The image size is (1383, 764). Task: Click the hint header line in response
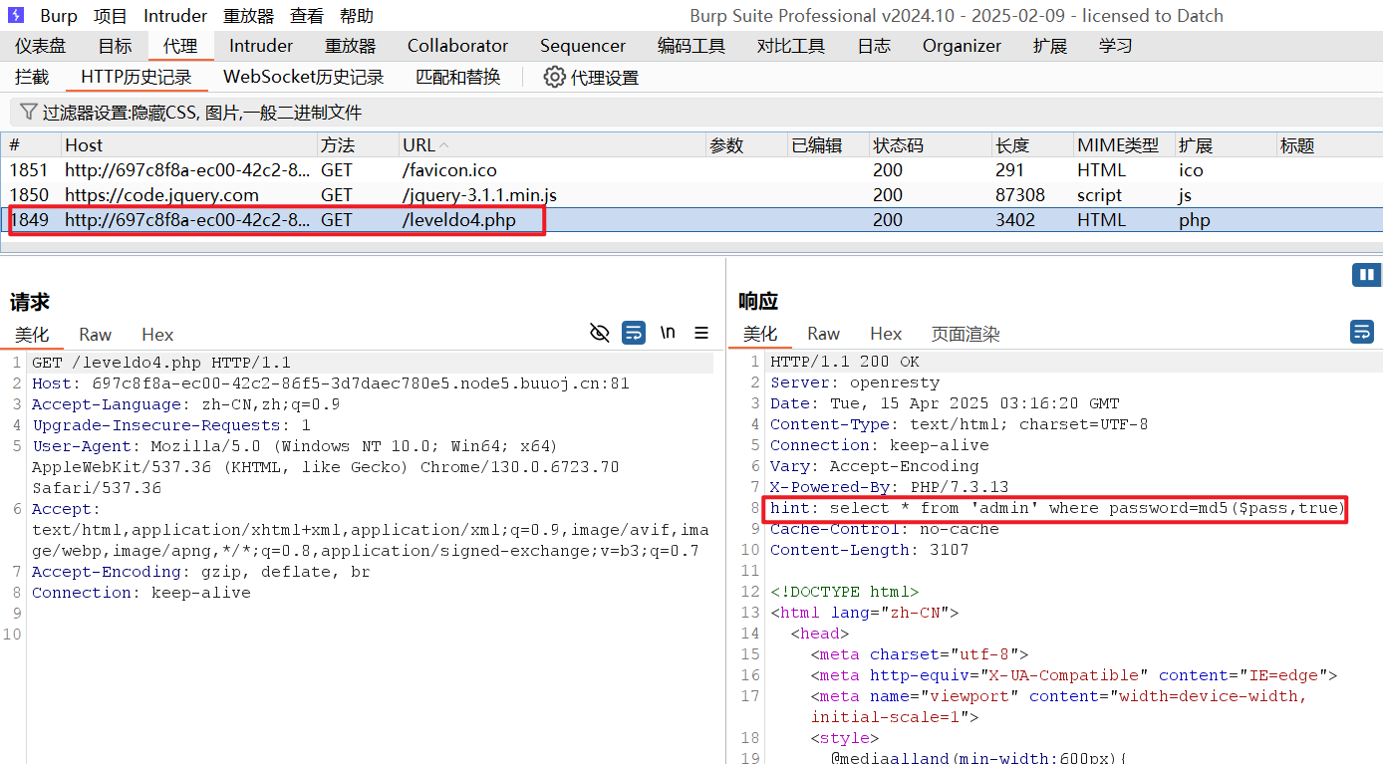coord(1057,508)
